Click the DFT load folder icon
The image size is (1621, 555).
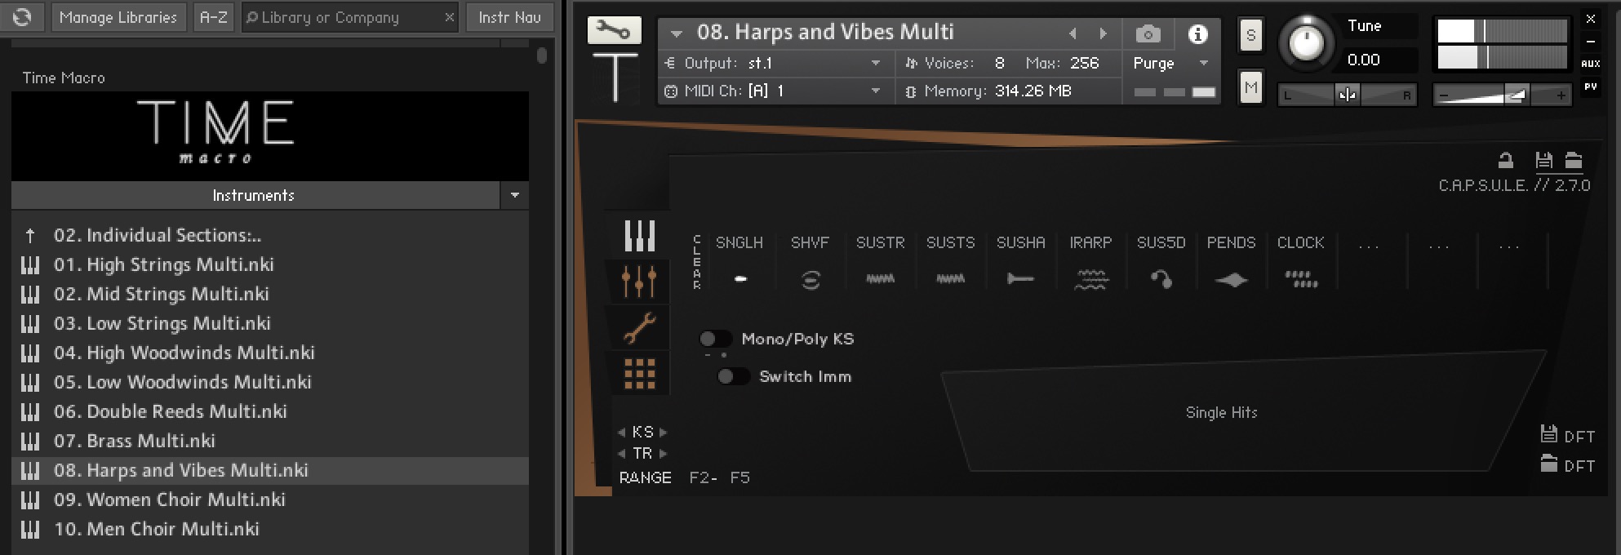1549,463
